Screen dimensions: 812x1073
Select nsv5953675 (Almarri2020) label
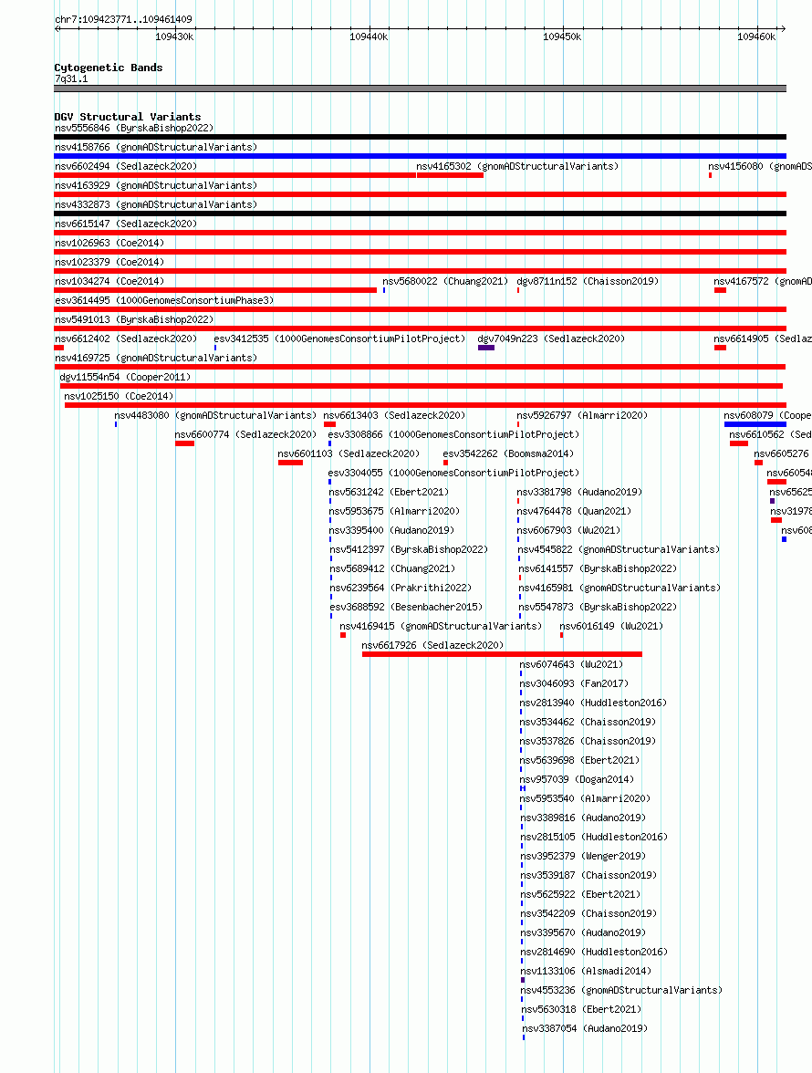point(394,511)
